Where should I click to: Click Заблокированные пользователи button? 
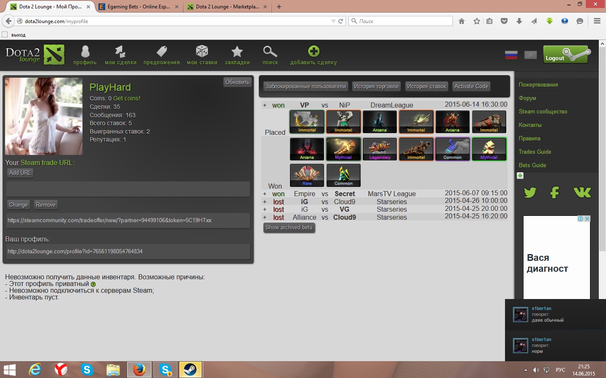pyautogui.click(x=306, y=87)
